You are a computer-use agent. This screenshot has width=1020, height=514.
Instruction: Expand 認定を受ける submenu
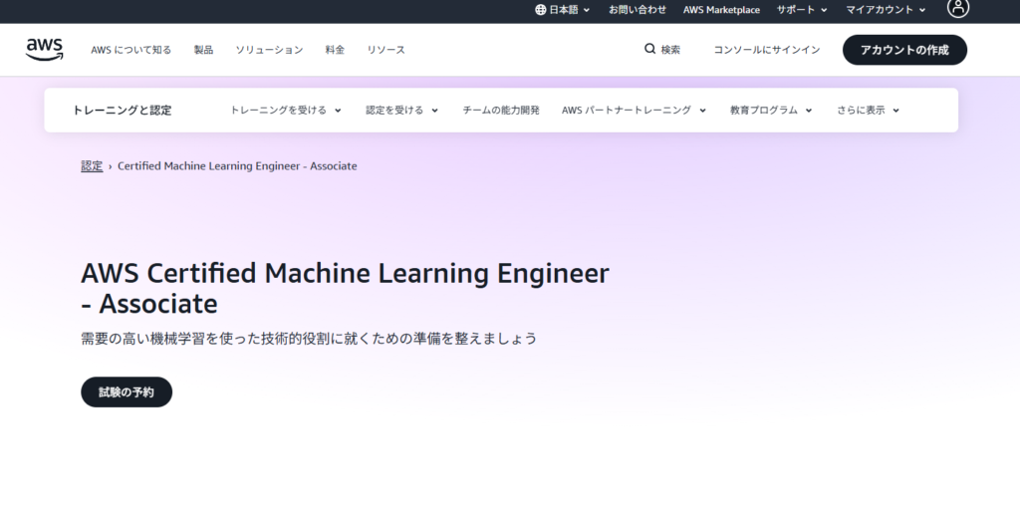[401, 111]
